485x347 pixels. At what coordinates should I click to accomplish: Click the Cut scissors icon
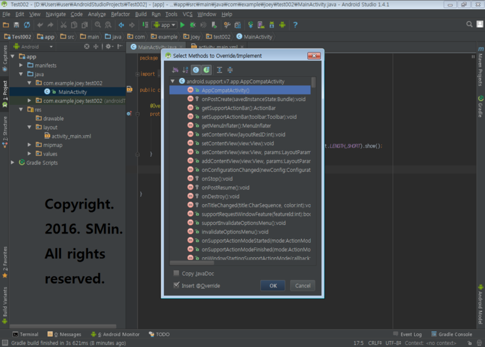tap(64, 25)
